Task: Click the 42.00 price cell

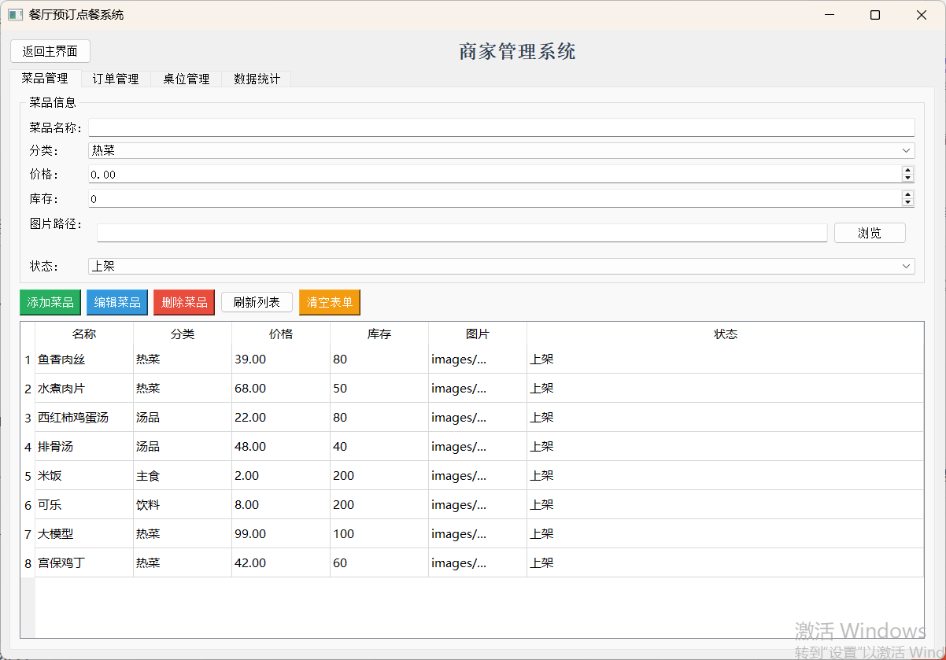Action: click(x=281, y=563)
